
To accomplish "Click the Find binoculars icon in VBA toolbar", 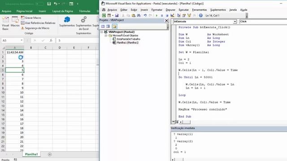I will (139, 16).
